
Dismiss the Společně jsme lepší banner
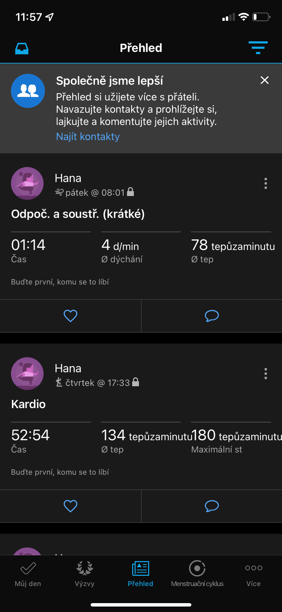(x=265, y=80)
